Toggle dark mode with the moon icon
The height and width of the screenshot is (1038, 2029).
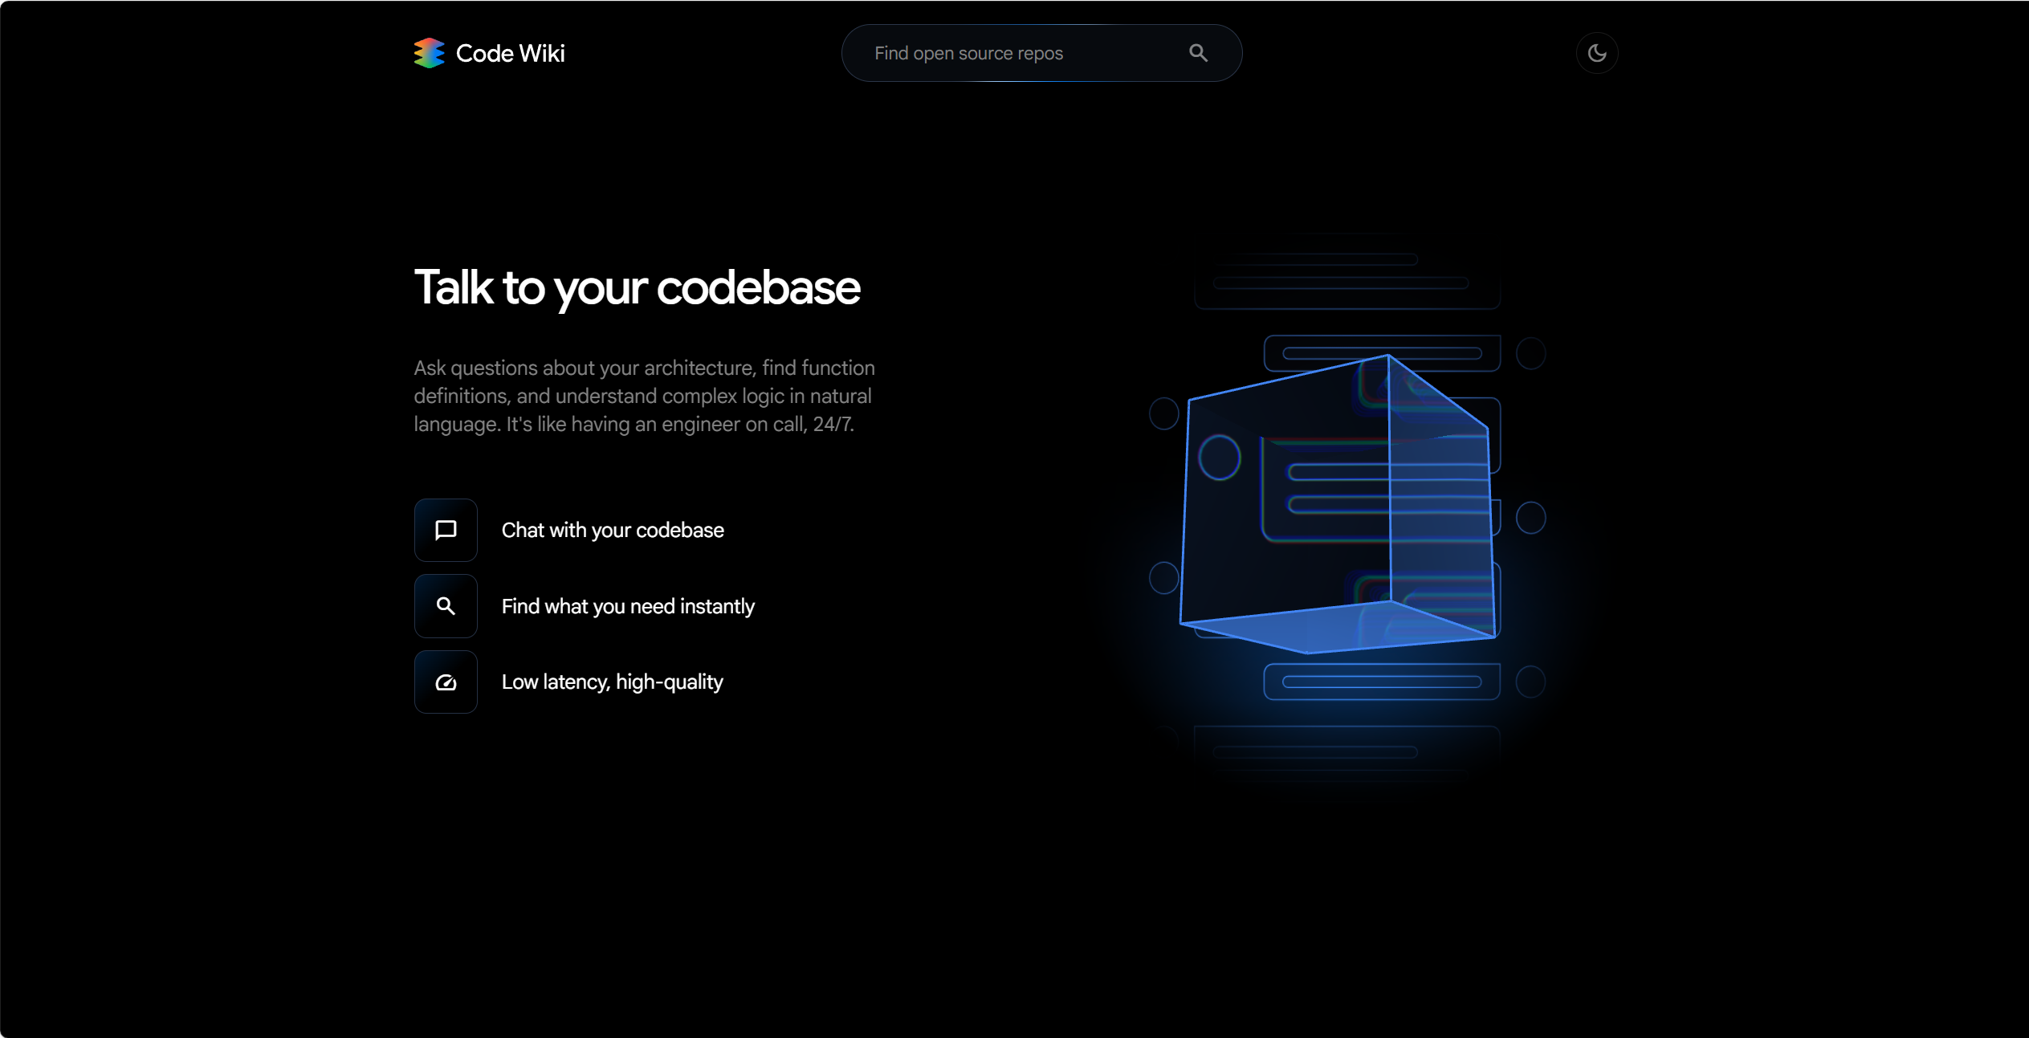coord(1596,53)
